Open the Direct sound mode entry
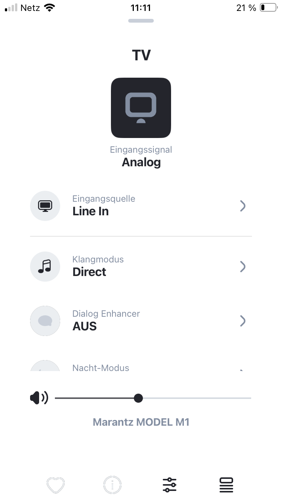The width and height of the screenshot is (282, 503). click(x=89, y=272)
